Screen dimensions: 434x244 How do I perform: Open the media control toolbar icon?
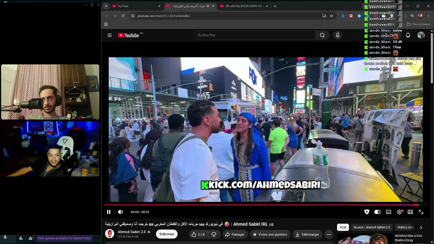[412, 16]
